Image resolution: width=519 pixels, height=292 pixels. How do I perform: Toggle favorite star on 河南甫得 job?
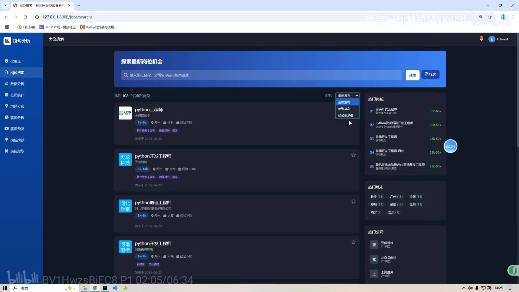pos(353,243)
